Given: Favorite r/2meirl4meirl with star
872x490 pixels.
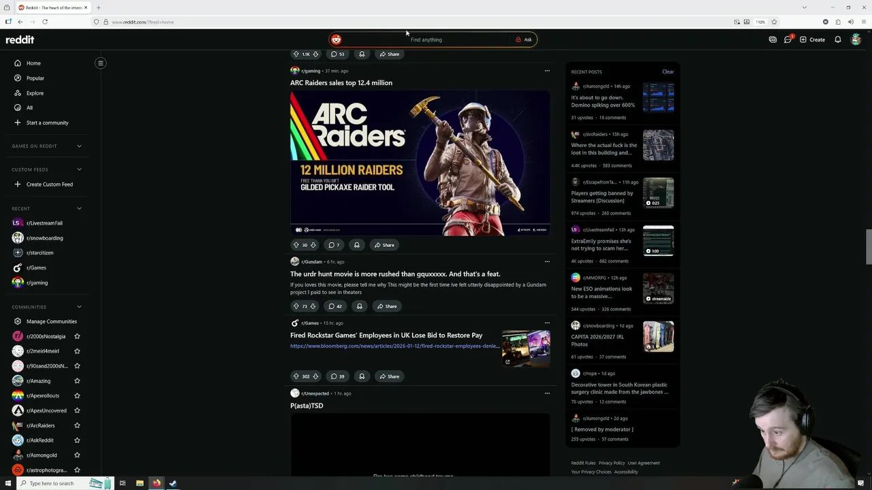Looking at the screenshot, I should pyautogui.click(x=77, y=351).
